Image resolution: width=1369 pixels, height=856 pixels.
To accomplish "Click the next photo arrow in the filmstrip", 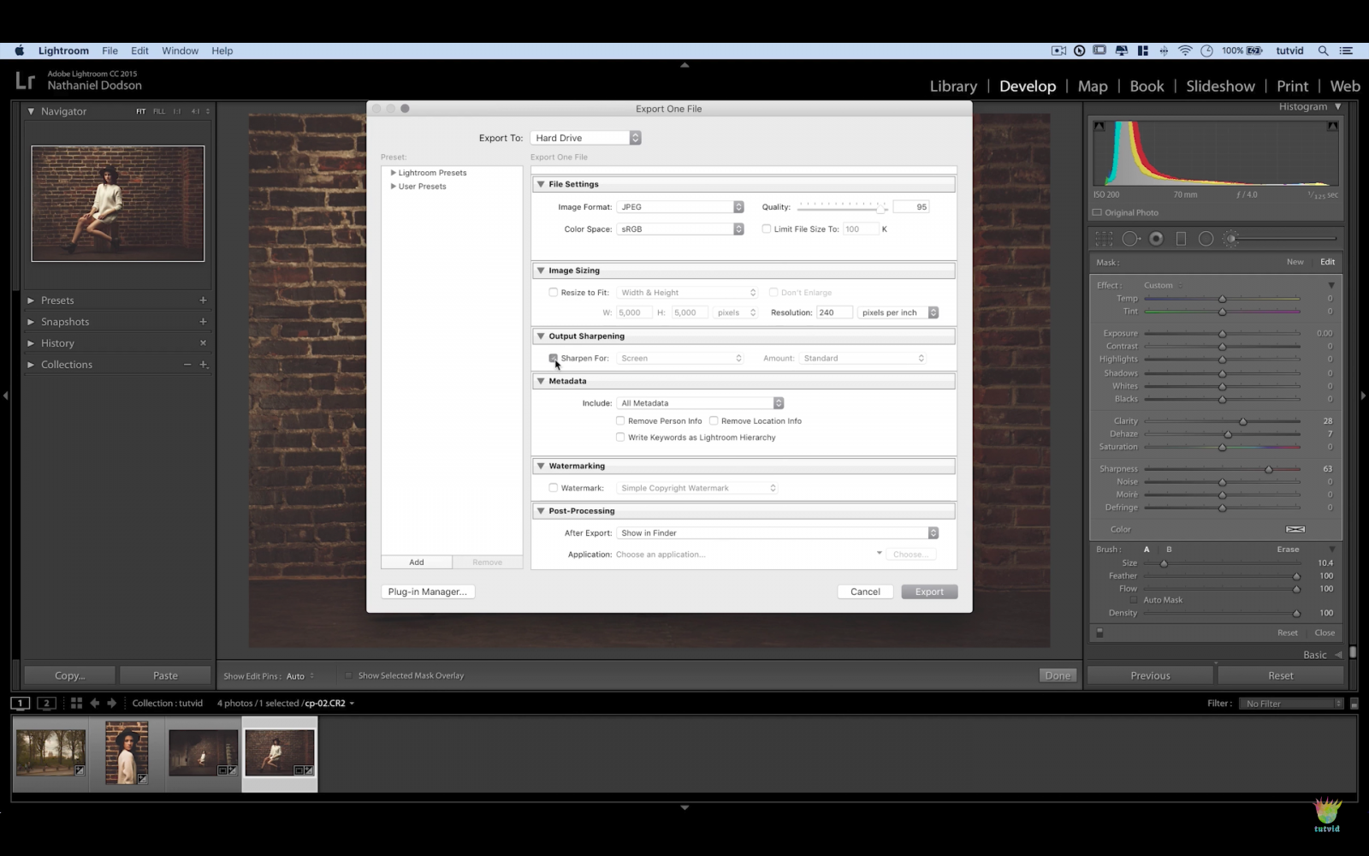I will 112,703.
